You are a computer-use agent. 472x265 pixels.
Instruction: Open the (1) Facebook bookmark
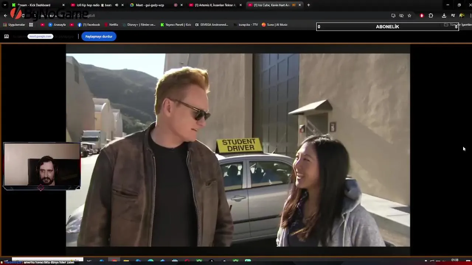pyautogui.click(x=89, y=25)
